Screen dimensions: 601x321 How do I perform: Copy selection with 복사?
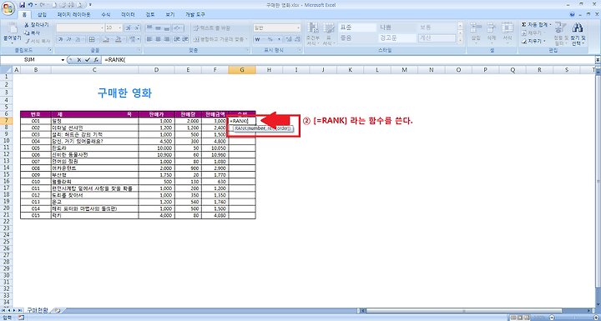coord(33,33)
